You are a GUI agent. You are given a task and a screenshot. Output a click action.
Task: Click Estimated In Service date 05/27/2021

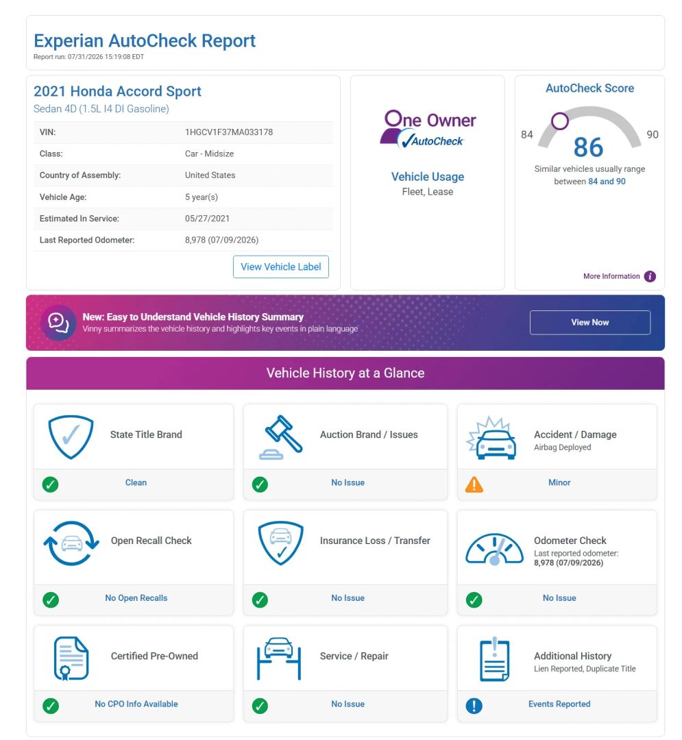[x=207, y=219]
